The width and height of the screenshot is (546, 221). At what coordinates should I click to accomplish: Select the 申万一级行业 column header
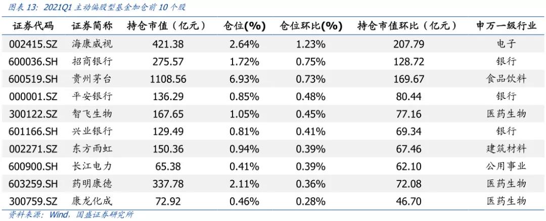click(506, 25)
